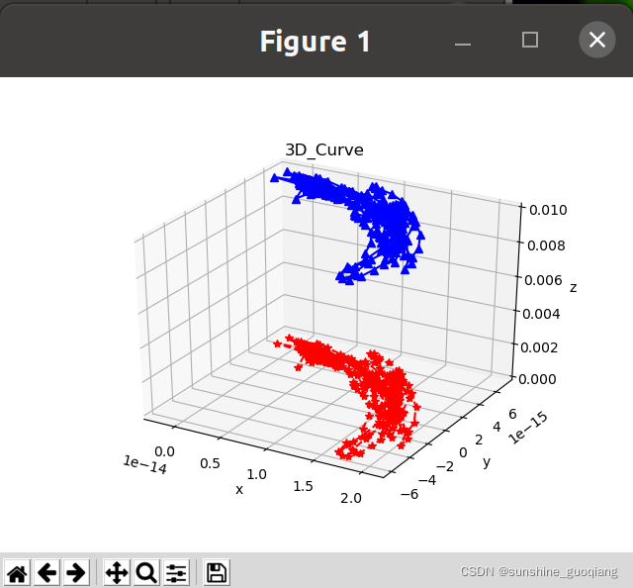Image resolution: width=633 pixels, height=588 pixels.
Task: Click the −6 y-axis tick label
Action: tap(409, 494)
